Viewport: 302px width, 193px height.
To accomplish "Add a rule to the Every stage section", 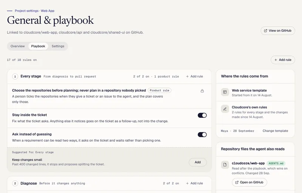I will [194, 76].
